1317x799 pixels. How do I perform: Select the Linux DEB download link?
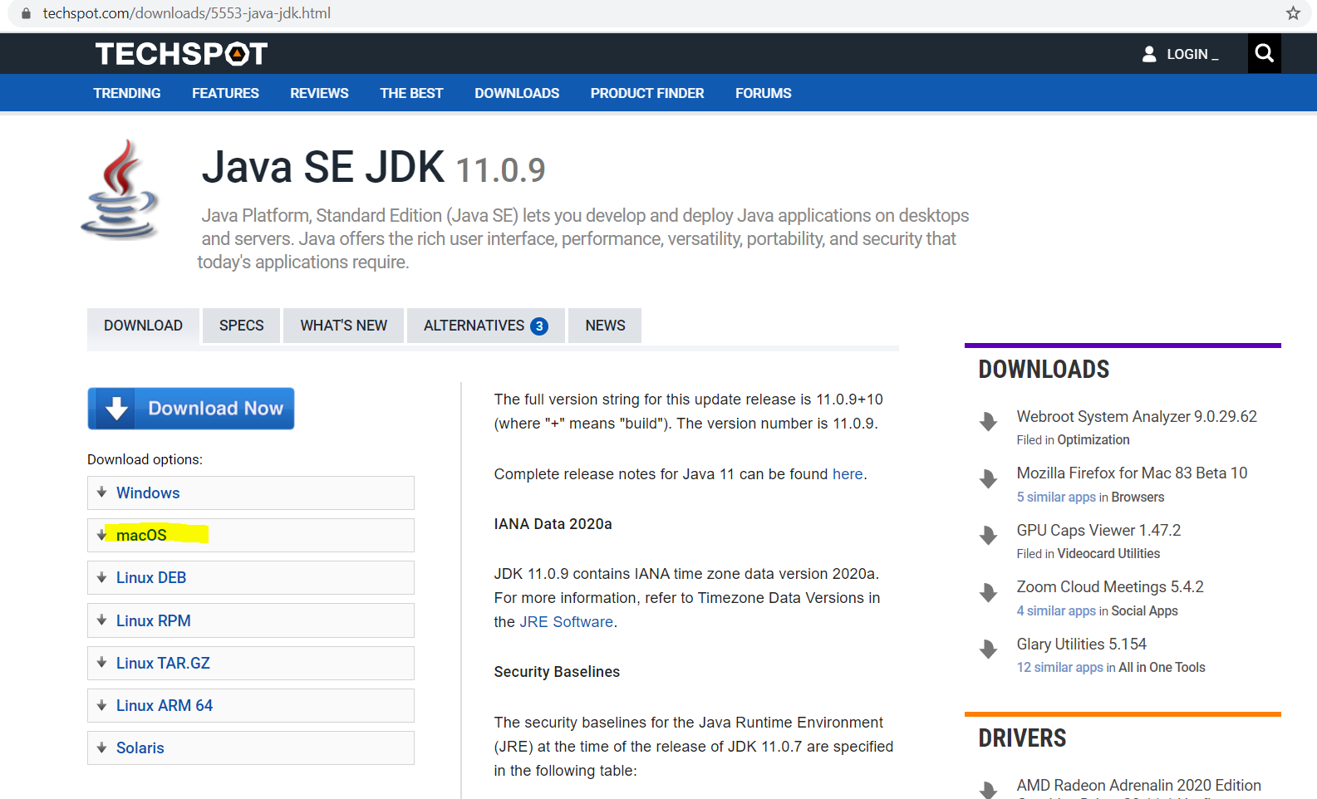(251, 577)
